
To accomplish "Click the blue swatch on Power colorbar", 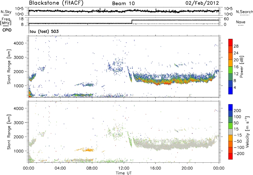I will 231,91.
